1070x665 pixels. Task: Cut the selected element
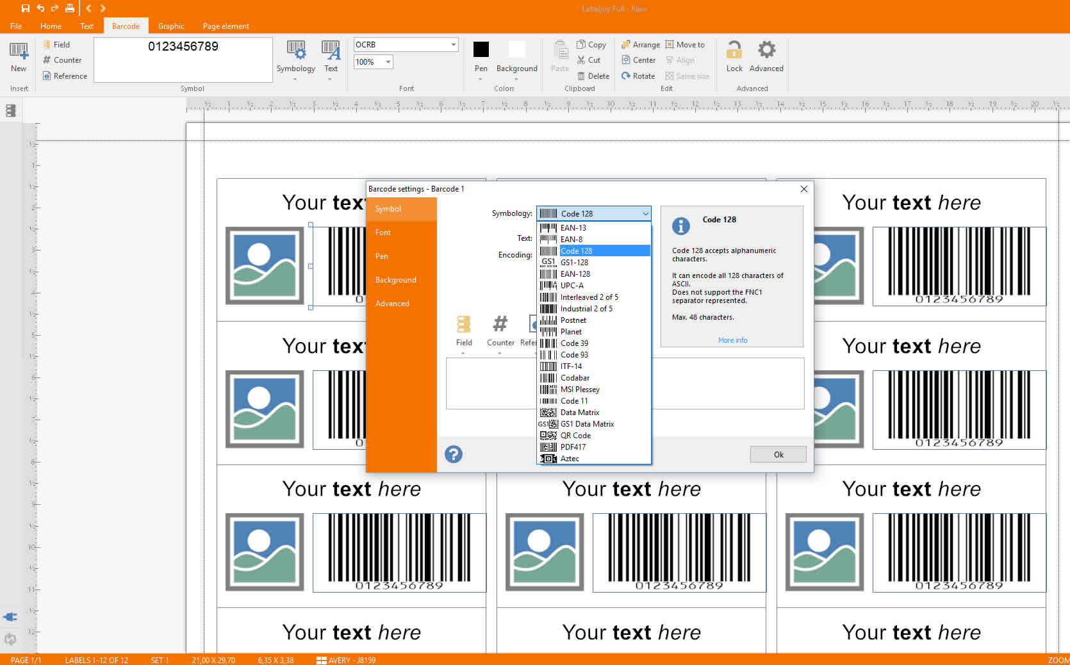[588, 60]
